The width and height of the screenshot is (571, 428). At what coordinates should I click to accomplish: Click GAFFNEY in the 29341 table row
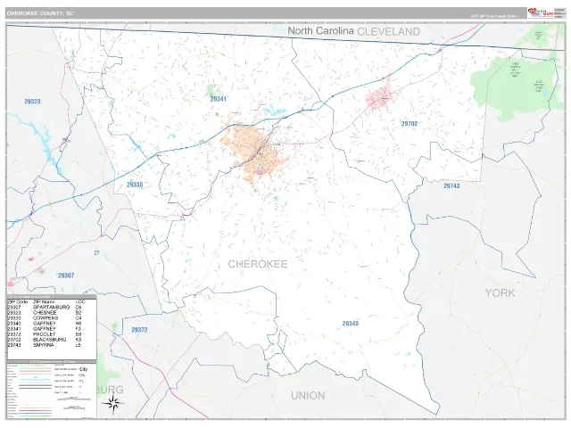pyautogui.click(x=45, y=329)
